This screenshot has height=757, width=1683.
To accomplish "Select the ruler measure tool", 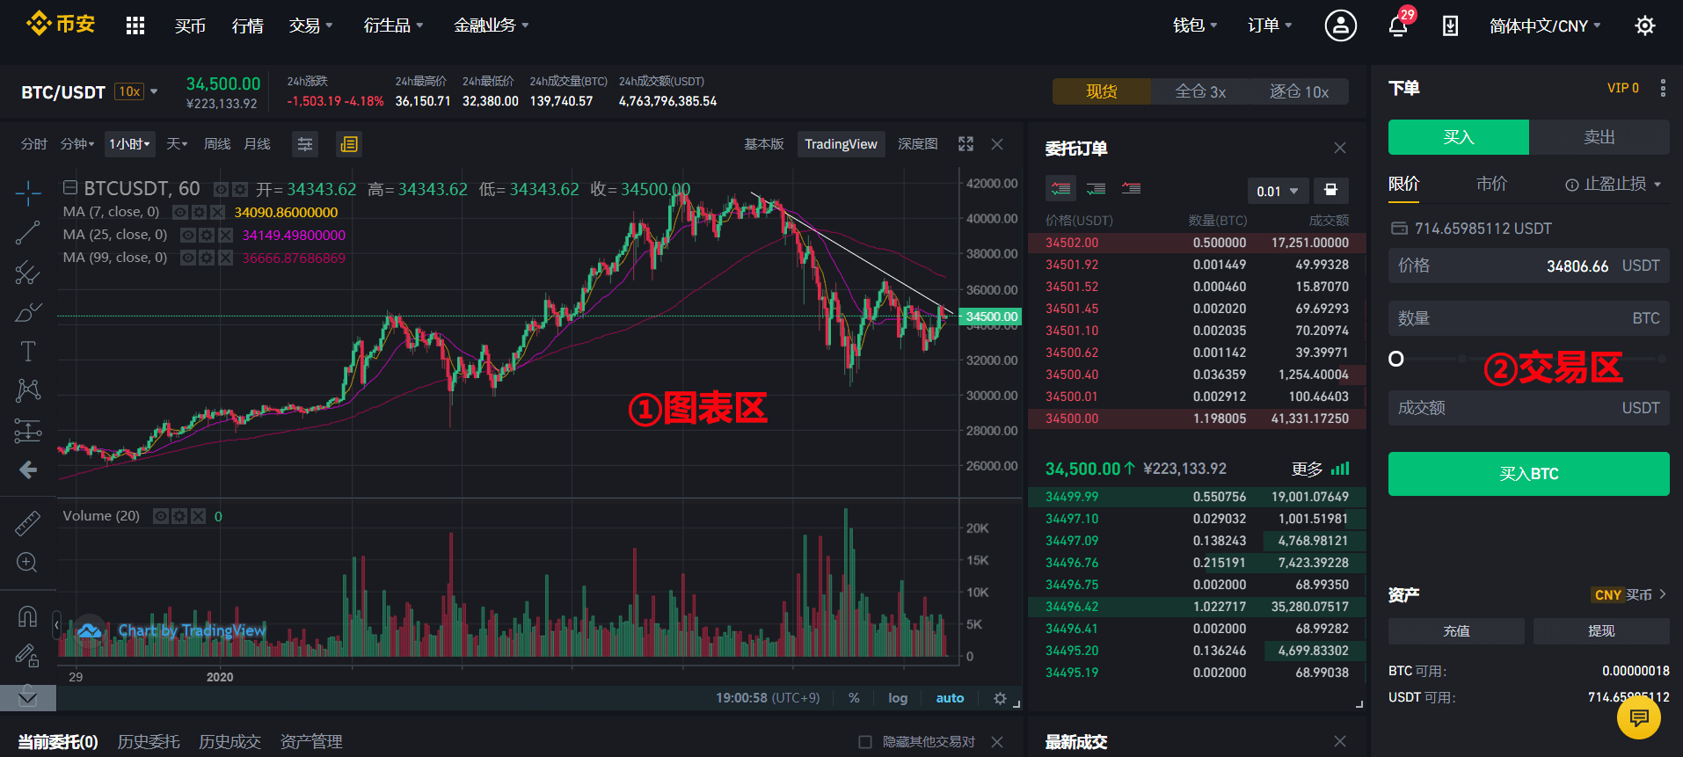I will point(28,523).
